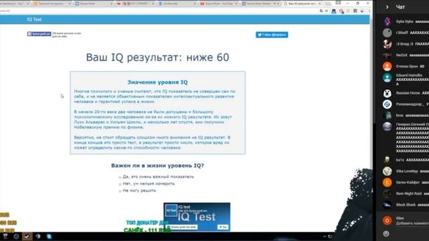Viewport: 429px width, 241px height.
Task: Open Russian Horse's avatar in chat
Action: pyautogui.click(x=387, y=93)
